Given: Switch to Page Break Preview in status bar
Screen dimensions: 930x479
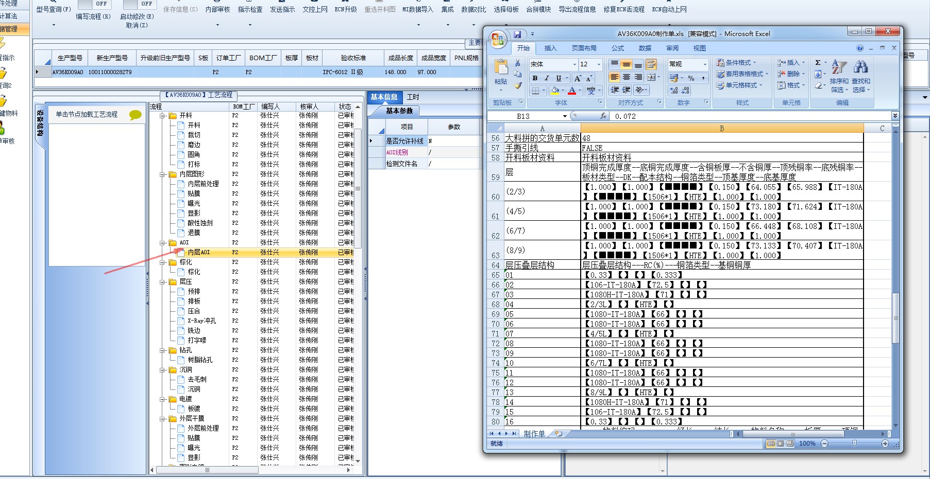Looking at the screenshot, I should coord(790,443).
